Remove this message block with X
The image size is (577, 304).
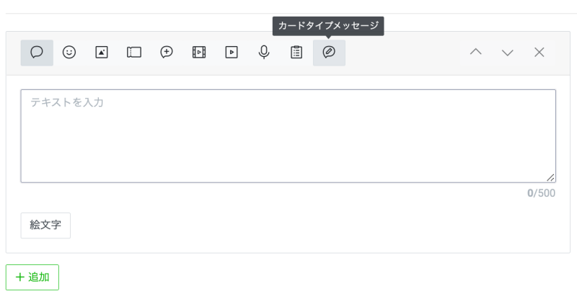point(539,53)
